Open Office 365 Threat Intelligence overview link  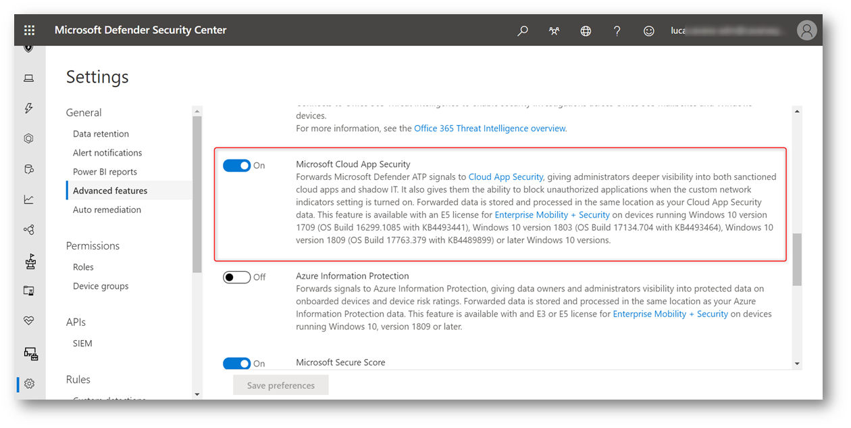pyautogui.click(x=490, y=128)
